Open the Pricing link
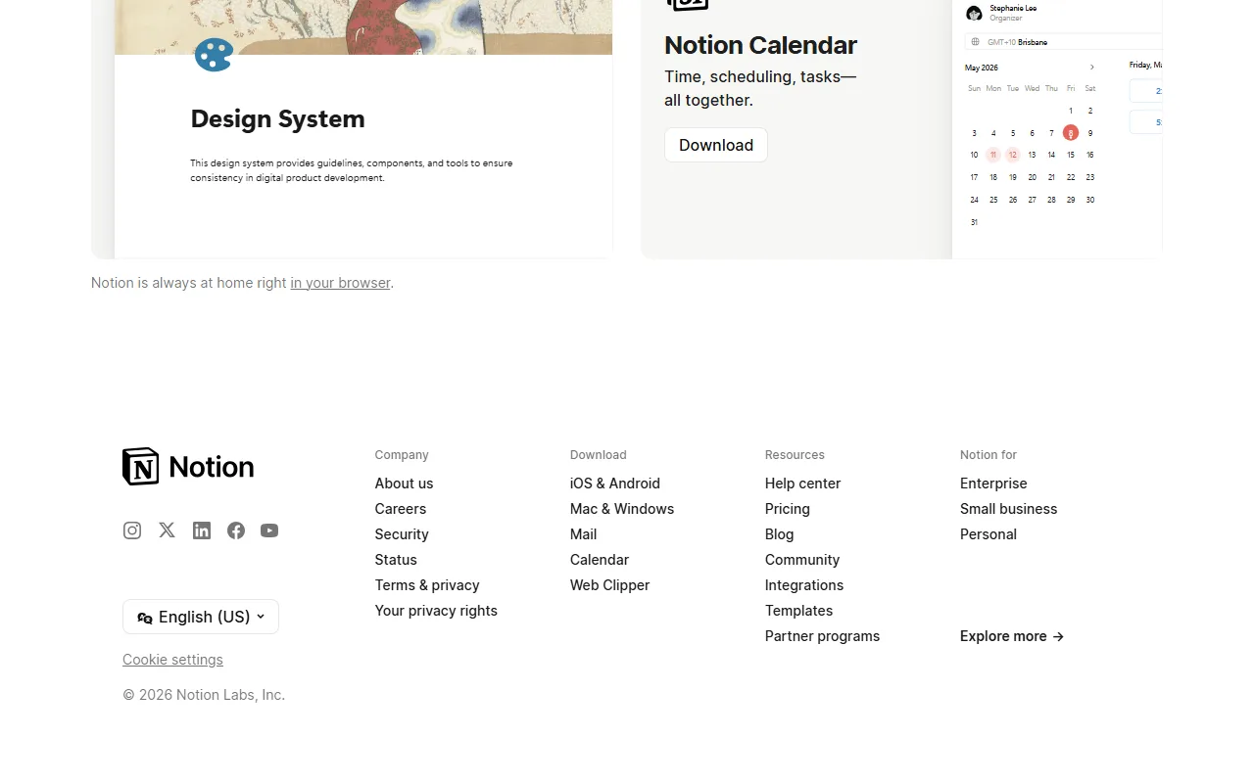This screenshot has width=1254, height=783. [x=788, y=509]
